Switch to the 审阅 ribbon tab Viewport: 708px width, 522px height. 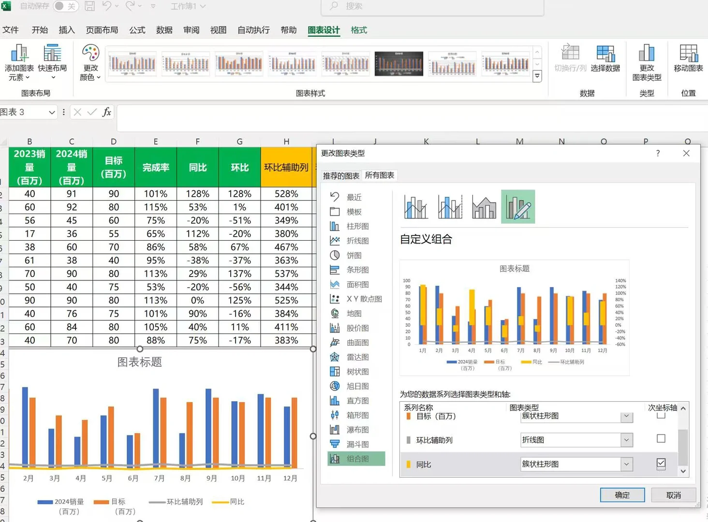pos(192,30)
